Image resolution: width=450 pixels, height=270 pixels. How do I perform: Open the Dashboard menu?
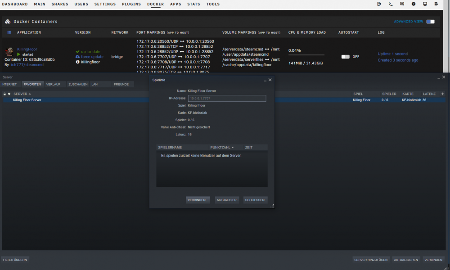point(15,4)
